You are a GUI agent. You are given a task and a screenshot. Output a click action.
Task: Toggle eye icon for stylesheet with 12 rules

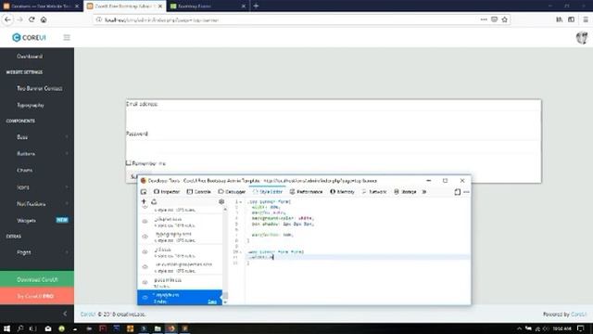point(145,282)
